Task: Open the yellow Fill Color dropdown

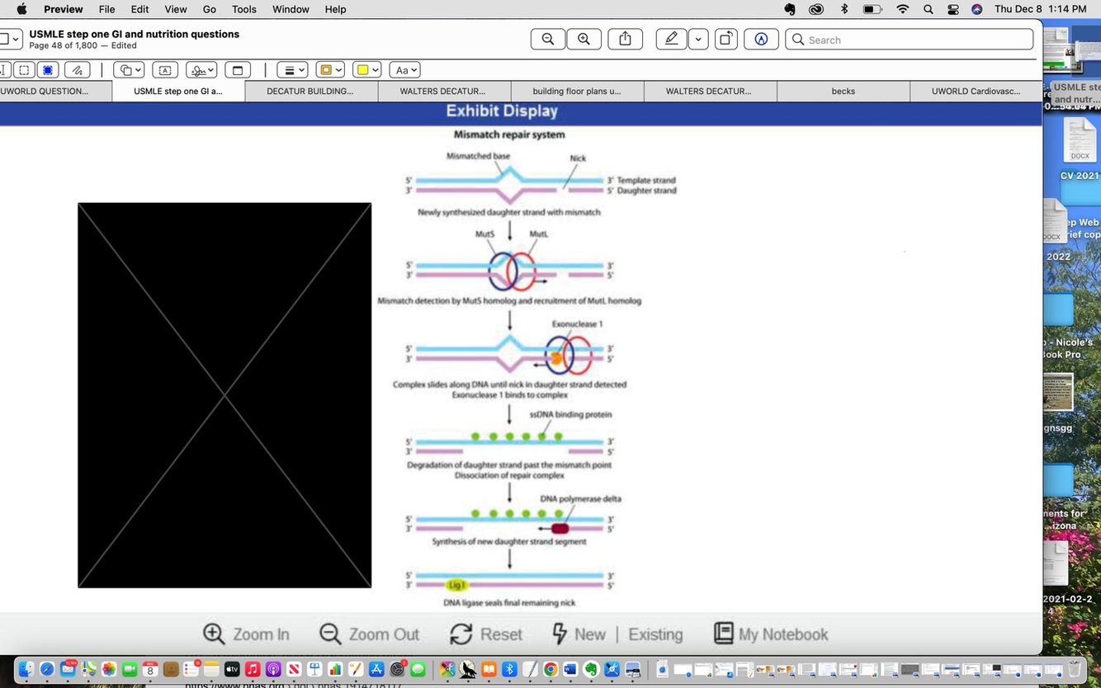Action: (x=366, y=70)
